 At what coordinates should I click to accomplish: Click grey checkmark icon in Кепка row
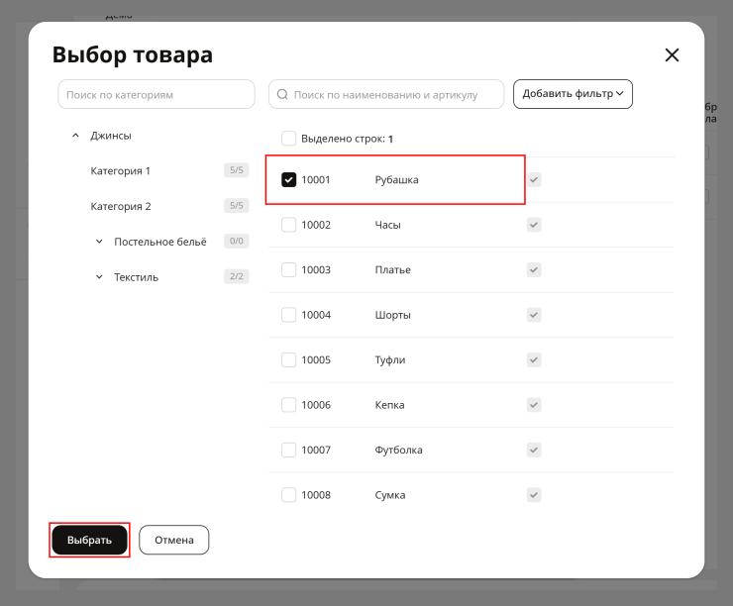point(534,405)
